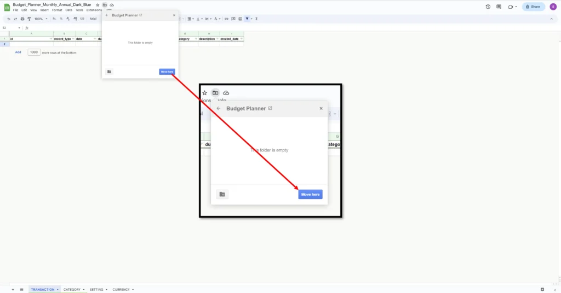Click the print icon in toolbar

22,19
